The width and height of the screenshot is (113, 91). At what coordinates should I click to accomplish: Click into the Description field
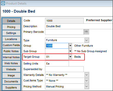(x=79, y=26)
